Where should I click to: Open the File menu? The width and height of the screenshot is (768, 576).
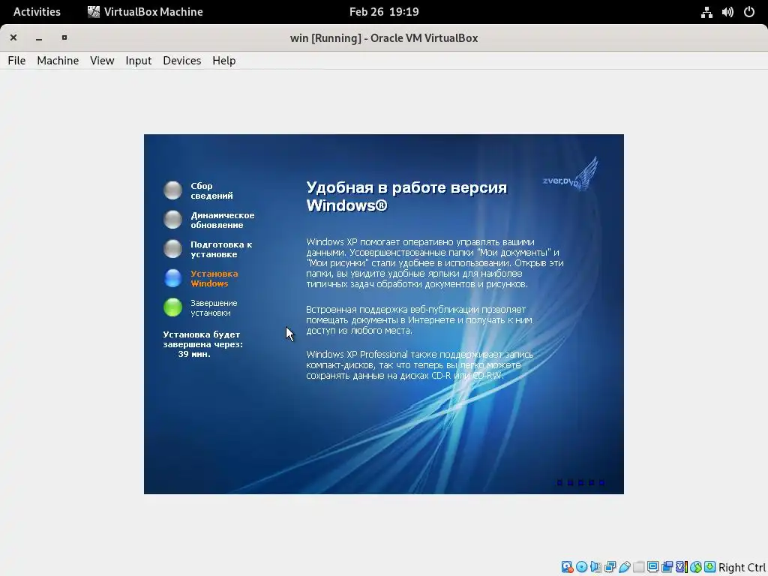coord(16,60)
